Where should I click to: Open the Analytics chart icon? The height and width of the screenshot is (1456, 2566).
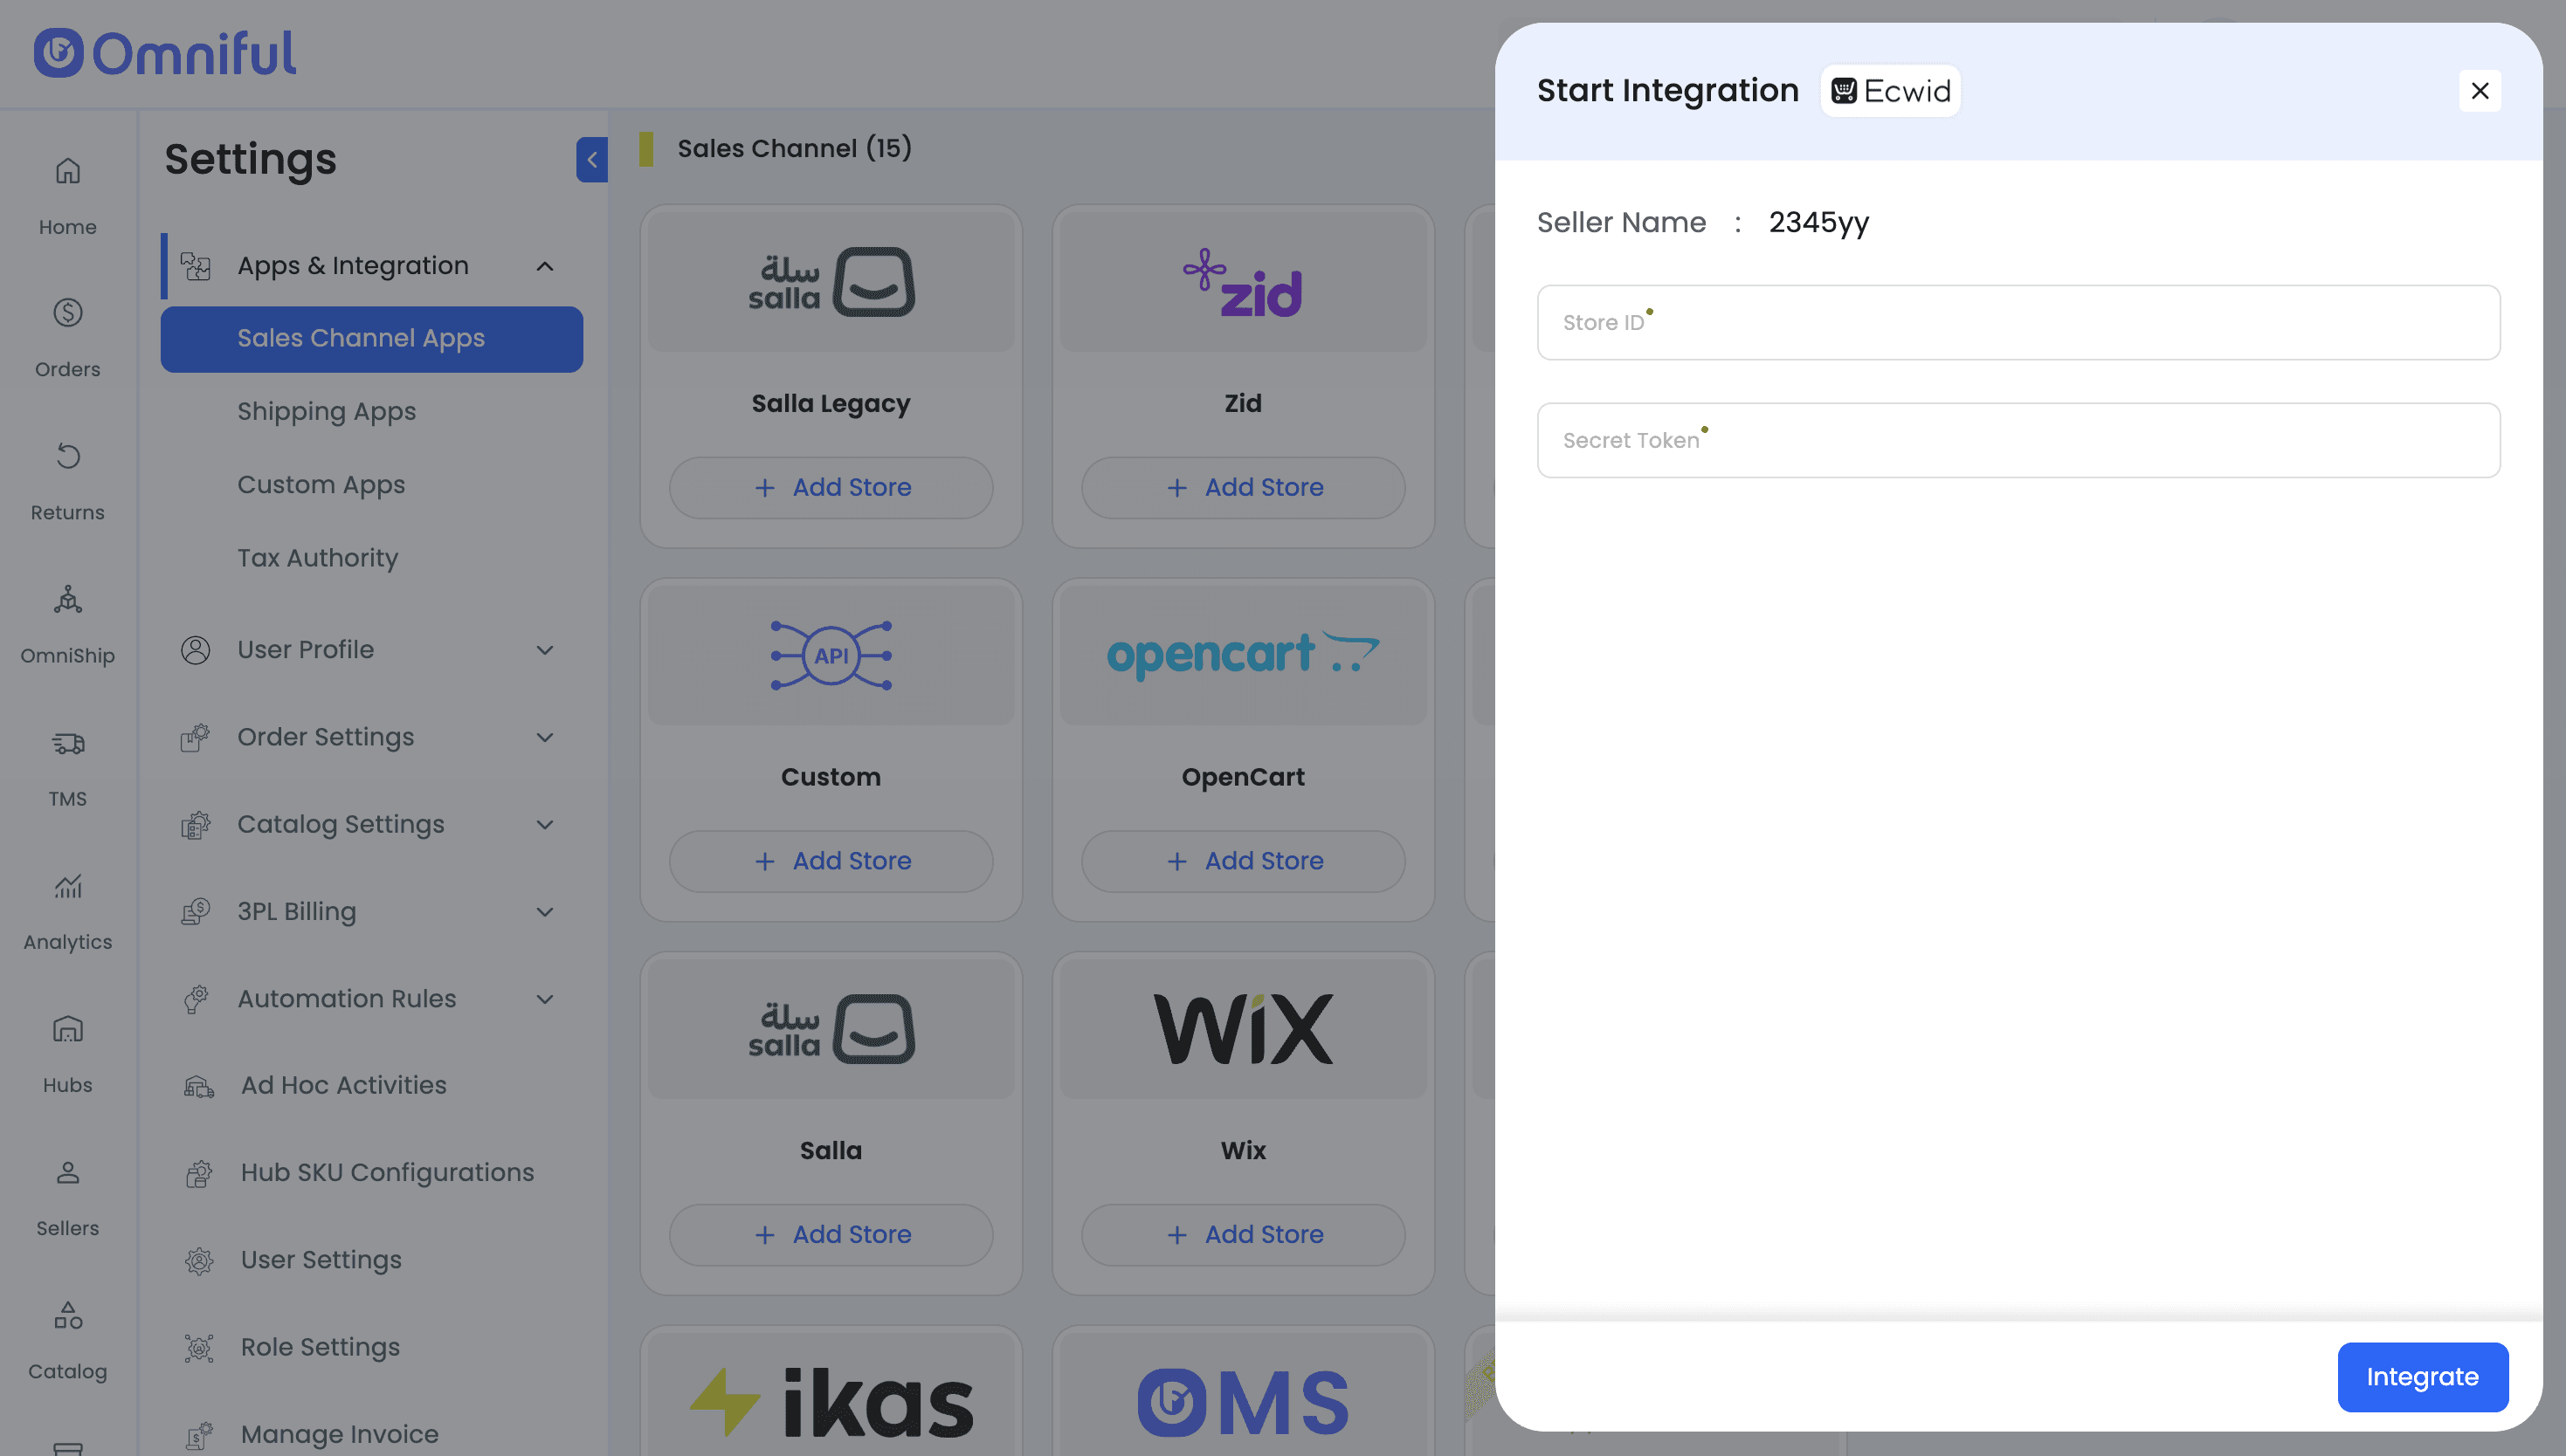coord(67,887)
